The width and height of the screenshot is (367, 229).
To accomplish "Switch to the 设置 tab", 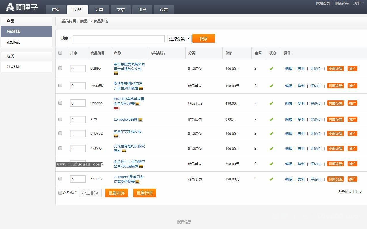I will click(164, 10).
